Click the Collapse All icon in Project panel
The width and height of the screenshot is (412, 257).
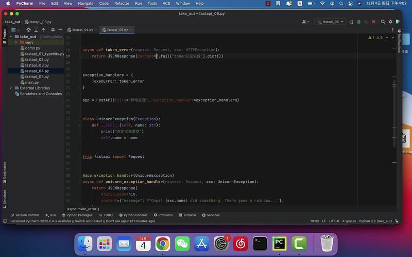click(43, 30)
